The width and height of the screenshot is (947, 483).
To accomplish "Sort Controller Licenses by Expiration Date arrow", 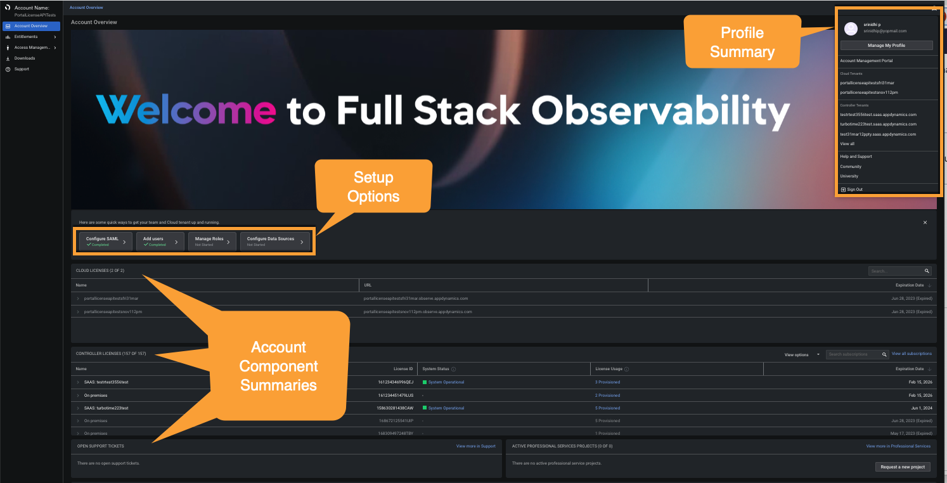I will click(x=929, y=369).
